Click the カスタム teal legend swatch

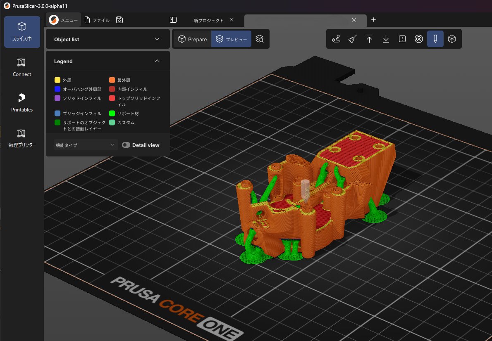[x=112, y=123]
